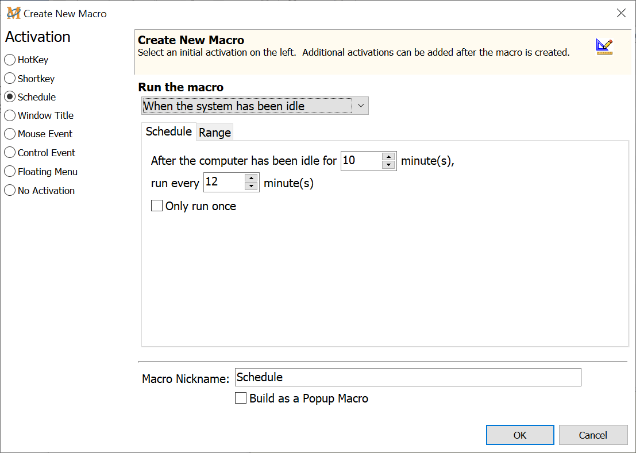Select the Schedule tab
Viewport: 636px width, 453px height.
168,131
